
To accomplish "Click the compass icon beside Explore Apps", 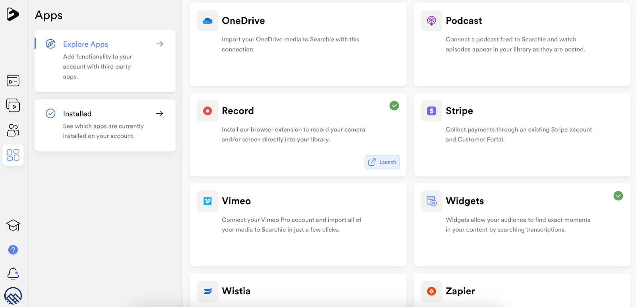I will pyautogui.click(x=50, y=44).
